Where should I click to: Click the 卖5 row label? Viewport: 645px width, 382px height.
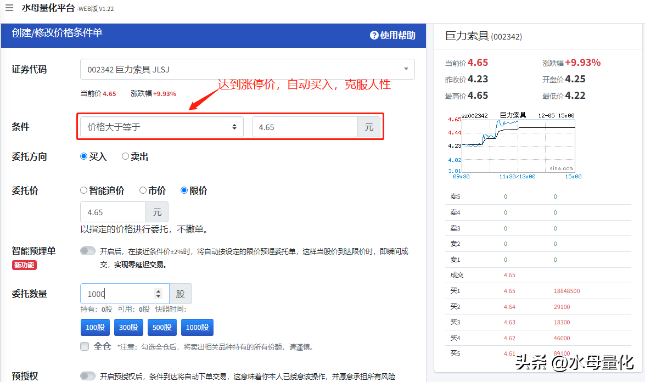pos(455,196)
